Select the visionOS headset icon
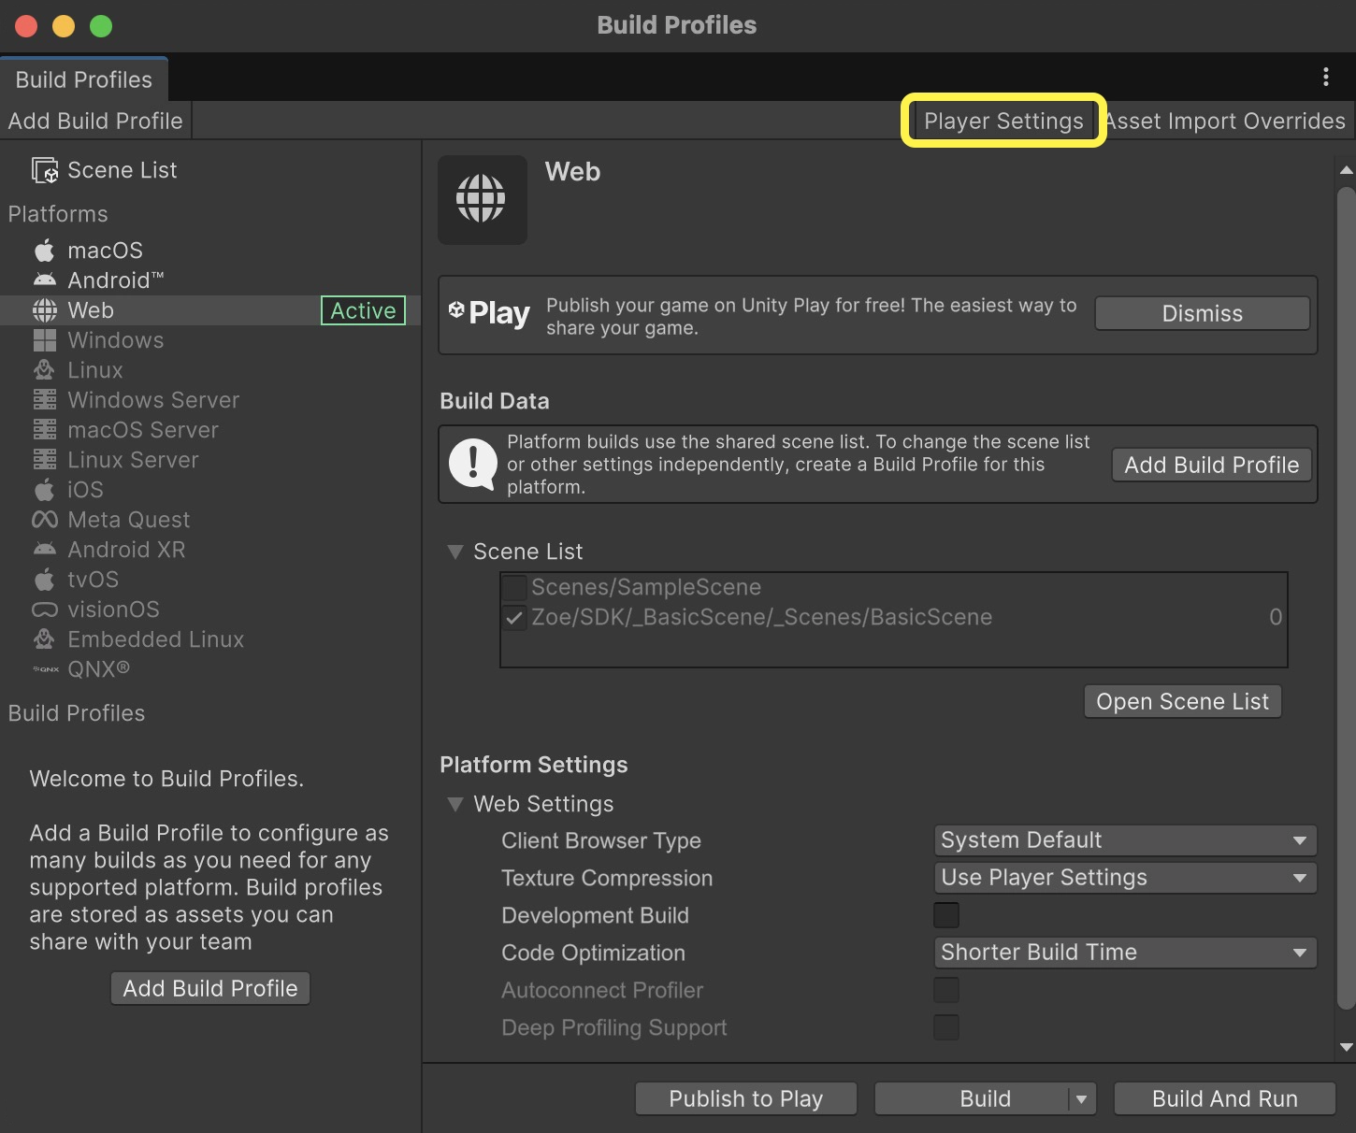This screenshot has width=1356, height=1133. (x=44, y=610)
